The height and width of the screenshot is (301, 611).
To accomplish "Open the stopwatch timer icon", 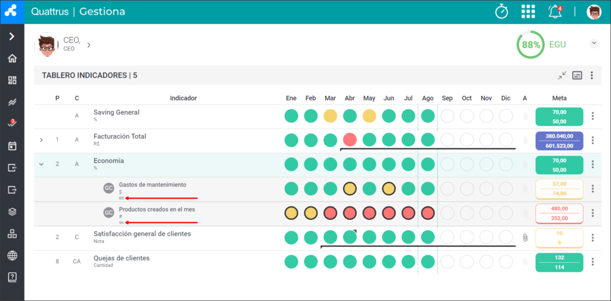I will point(501,12).
